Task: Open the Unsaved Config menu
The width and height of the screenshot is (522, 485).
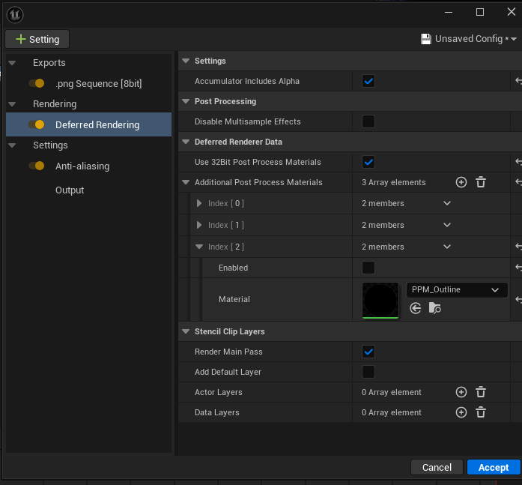Action: tap(469, 38)
